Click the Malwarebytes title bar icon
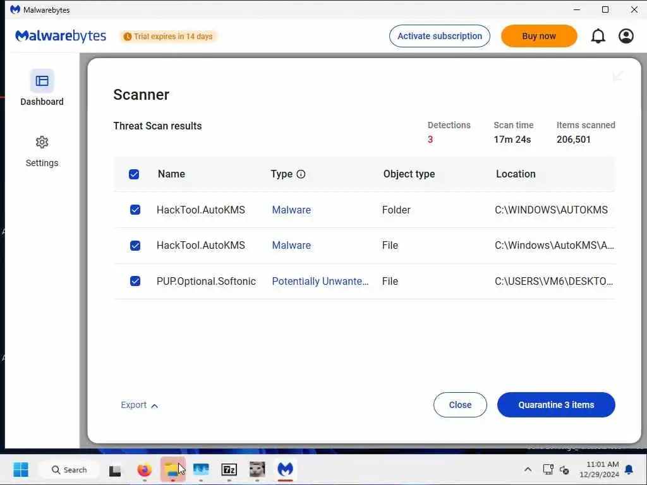 tap(15, 9)
